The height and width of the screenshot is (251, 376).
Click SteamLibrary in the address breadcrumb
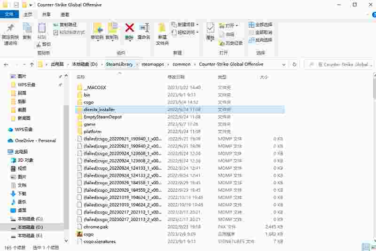119,64
